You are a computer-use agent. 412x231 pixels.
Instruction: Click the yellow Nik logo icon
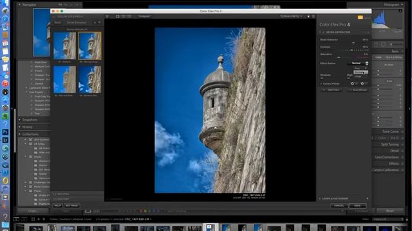click(360, 17)
